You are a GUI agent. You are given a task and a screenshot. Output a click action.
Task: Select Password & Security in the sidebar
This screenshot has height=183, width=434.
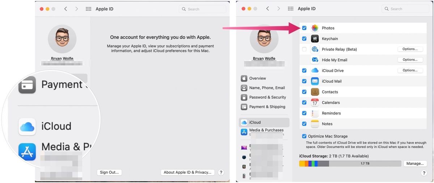tap(268, 97)
